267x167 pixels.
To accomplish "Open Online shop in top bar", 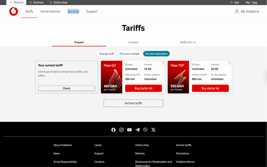I will (58, 2).
